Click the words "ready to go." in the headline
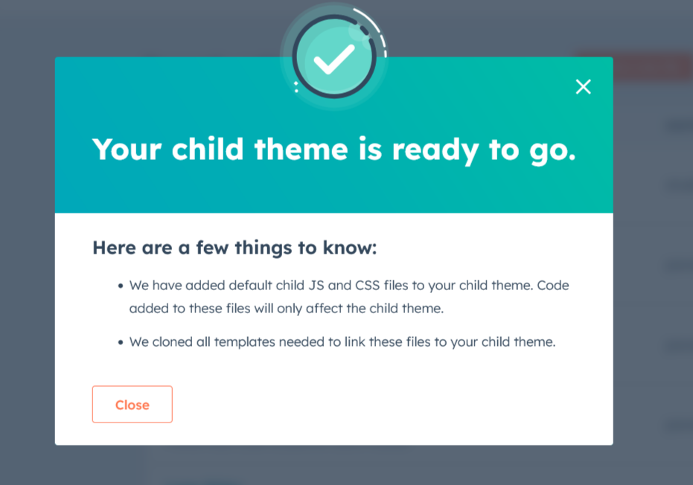693x485 pixels. coord(484,150)
